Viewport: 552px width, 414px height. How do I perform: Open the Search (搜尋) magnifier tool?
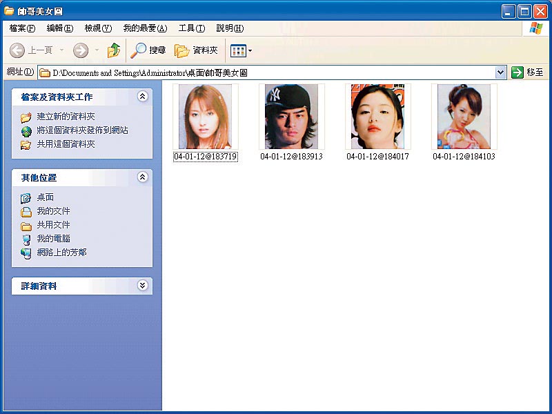click(148, 50)
